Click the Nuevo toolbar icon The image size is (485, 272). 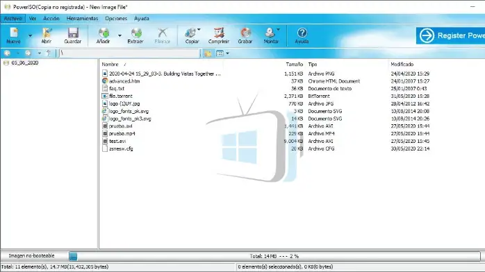[14, 35]
